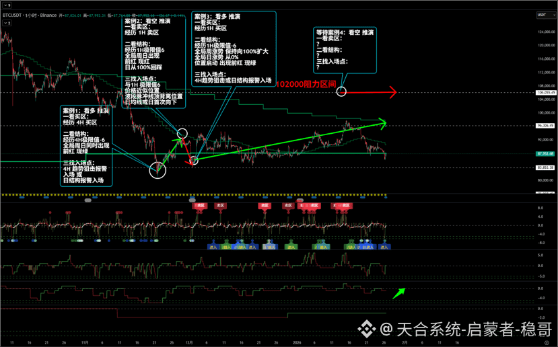
Task: Click 80,000.00 on the price axis
Action: [x=546, y=180]
